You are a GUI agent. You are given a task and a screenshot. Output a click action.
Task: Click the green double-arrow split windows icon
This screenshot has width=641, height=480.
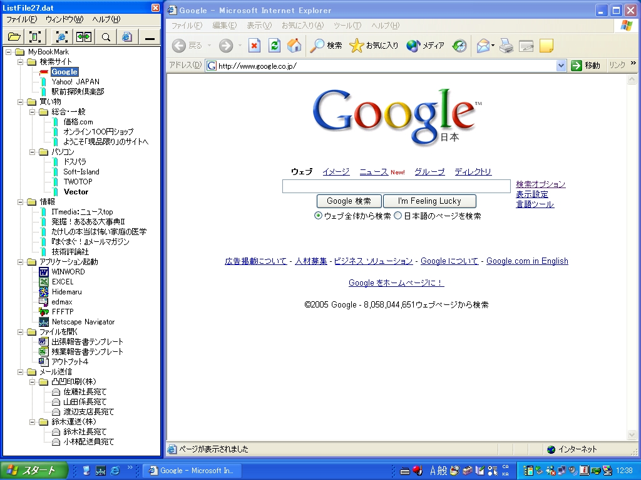pos(84,37)
